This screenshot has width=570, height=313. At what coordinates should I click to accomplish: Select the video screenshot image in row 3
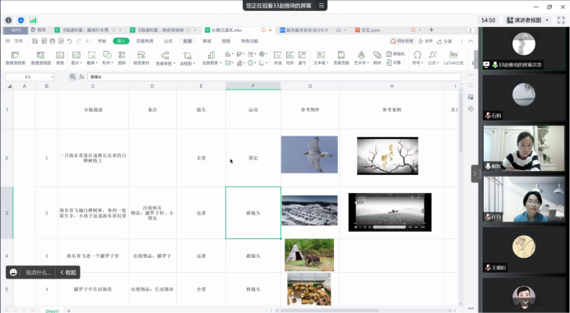390,212
